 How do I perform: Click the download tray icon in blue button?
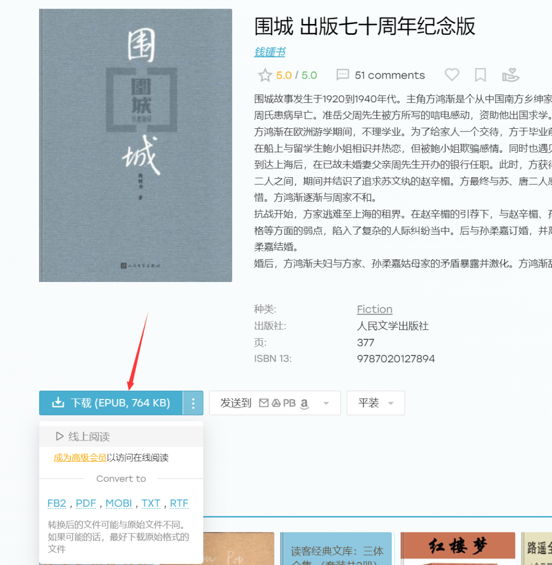(x=58, y=403)
